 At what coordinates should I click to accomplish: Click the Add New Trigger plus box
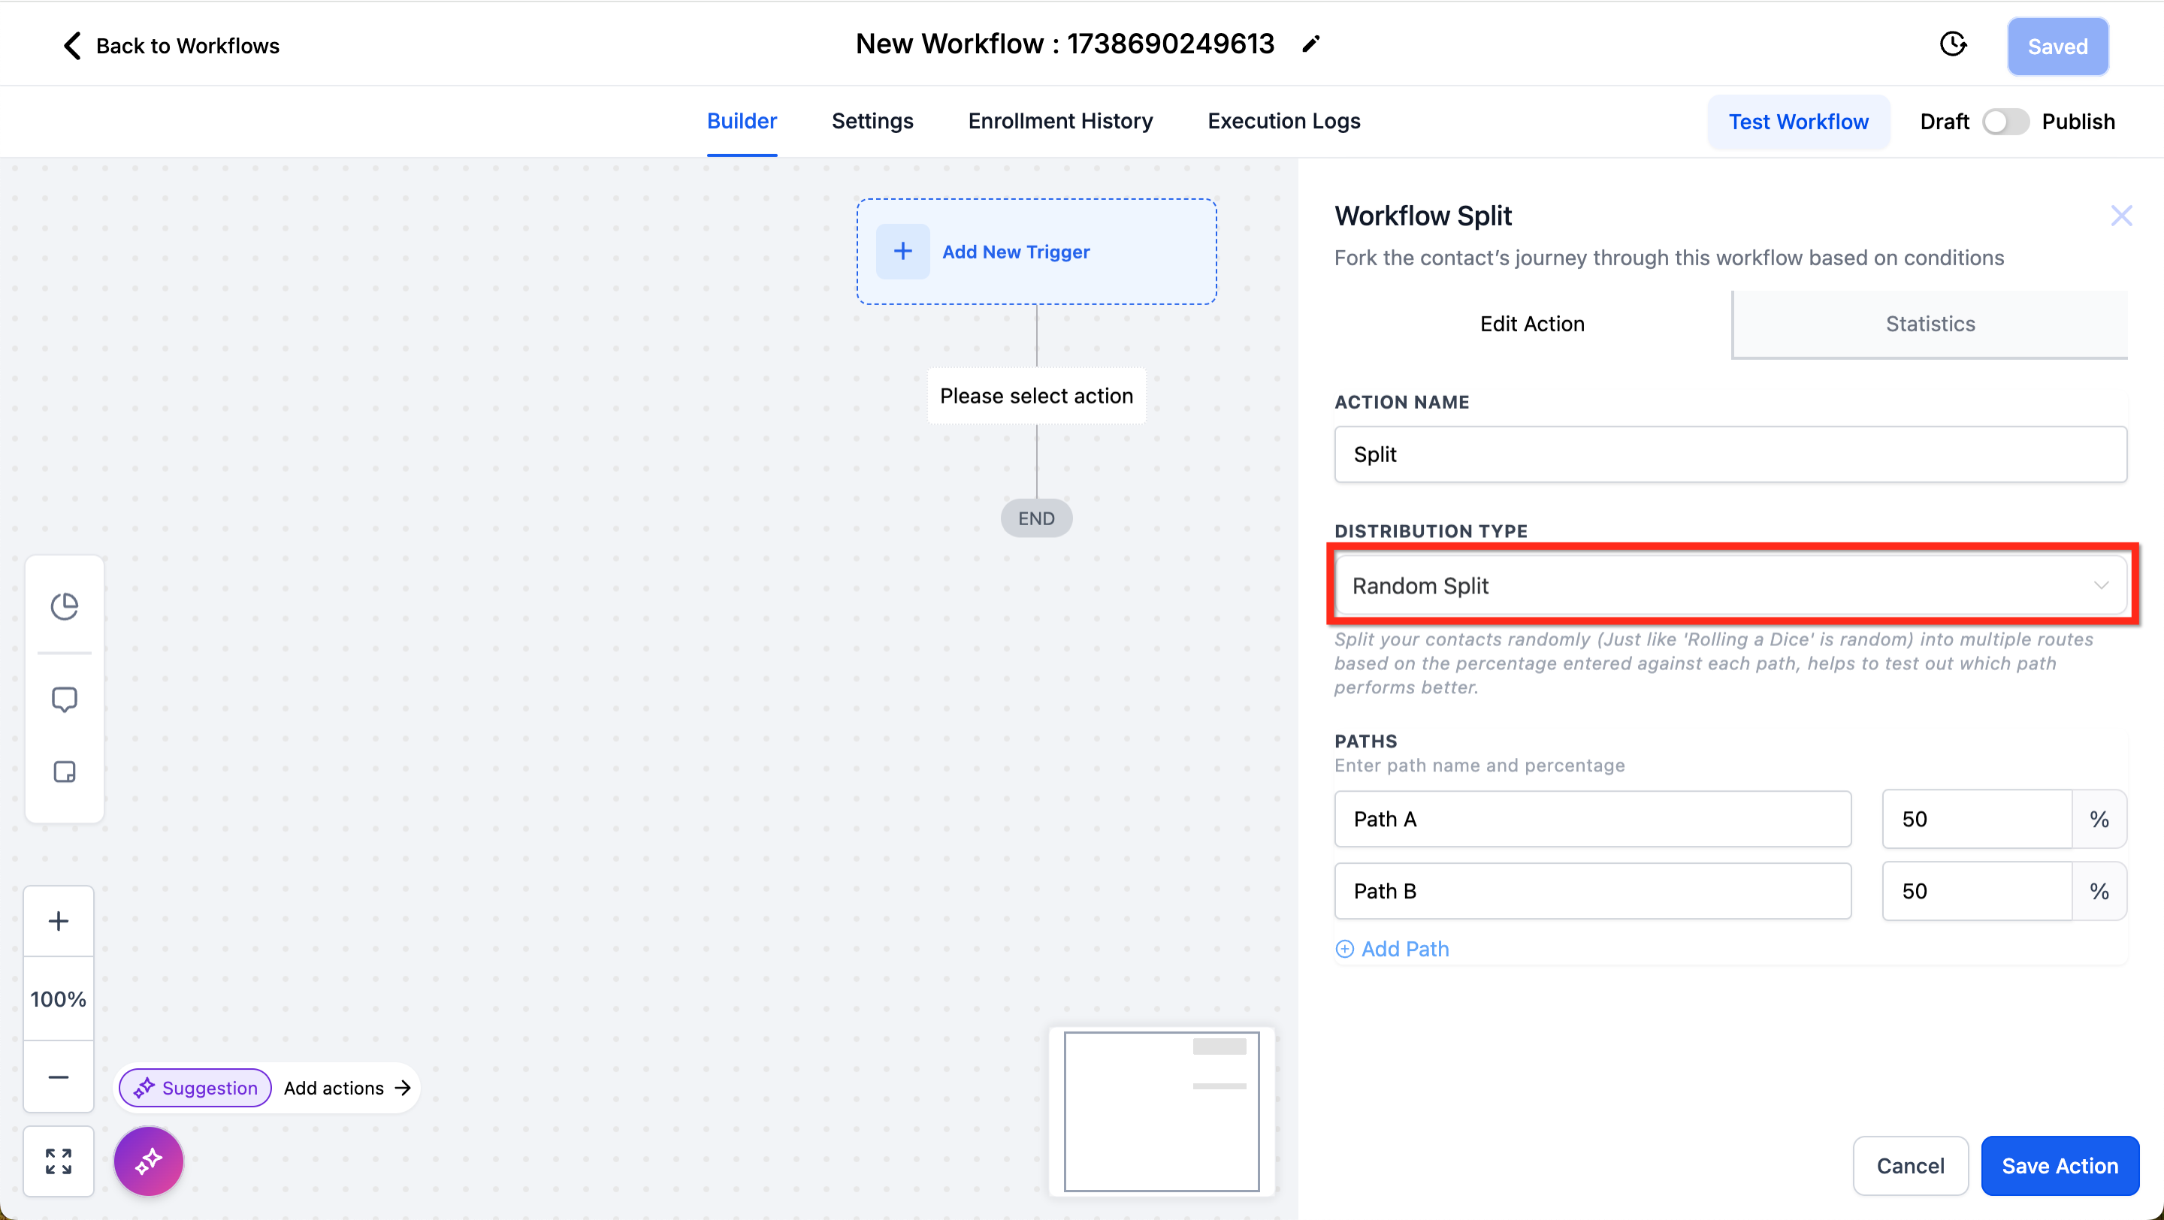(x=903, y=251)
